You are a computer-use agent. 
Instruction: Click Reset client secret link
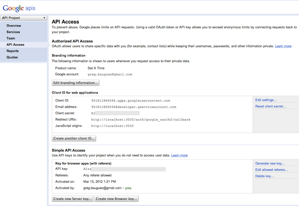[270, 106]
